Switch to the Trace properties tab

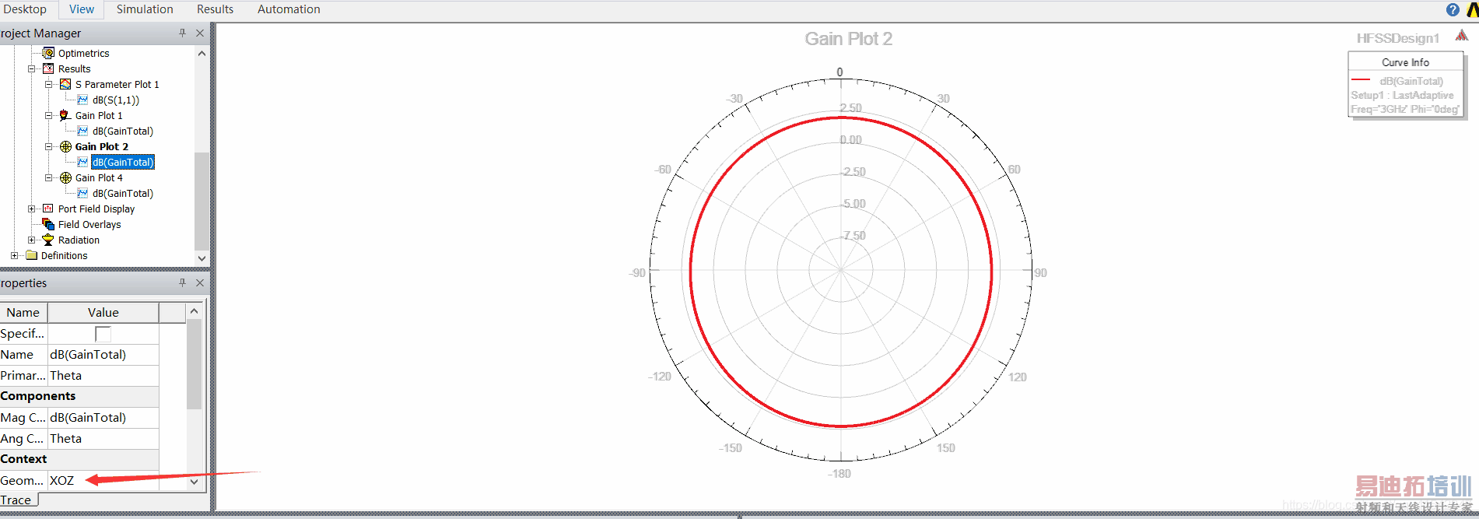[16, 500]
